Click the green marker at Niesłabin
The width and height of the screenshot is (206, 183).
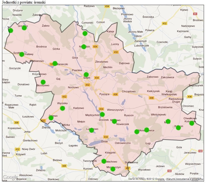click(x=84, y=47)
